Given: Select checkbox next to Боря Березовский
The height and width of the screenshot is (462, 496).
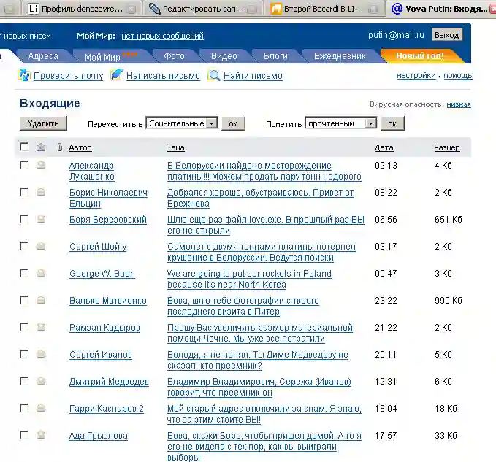Looking at the screenshot, I should pyautogui.click(x=24, y=219).
